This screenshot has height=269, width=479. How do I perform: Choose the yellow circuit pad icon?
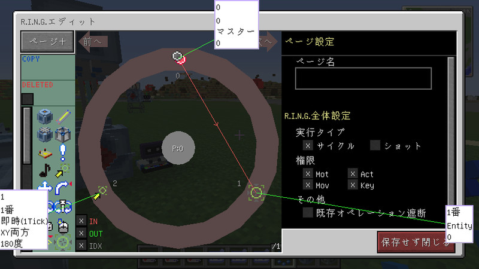pyautogui.click(x=45, y=153)
